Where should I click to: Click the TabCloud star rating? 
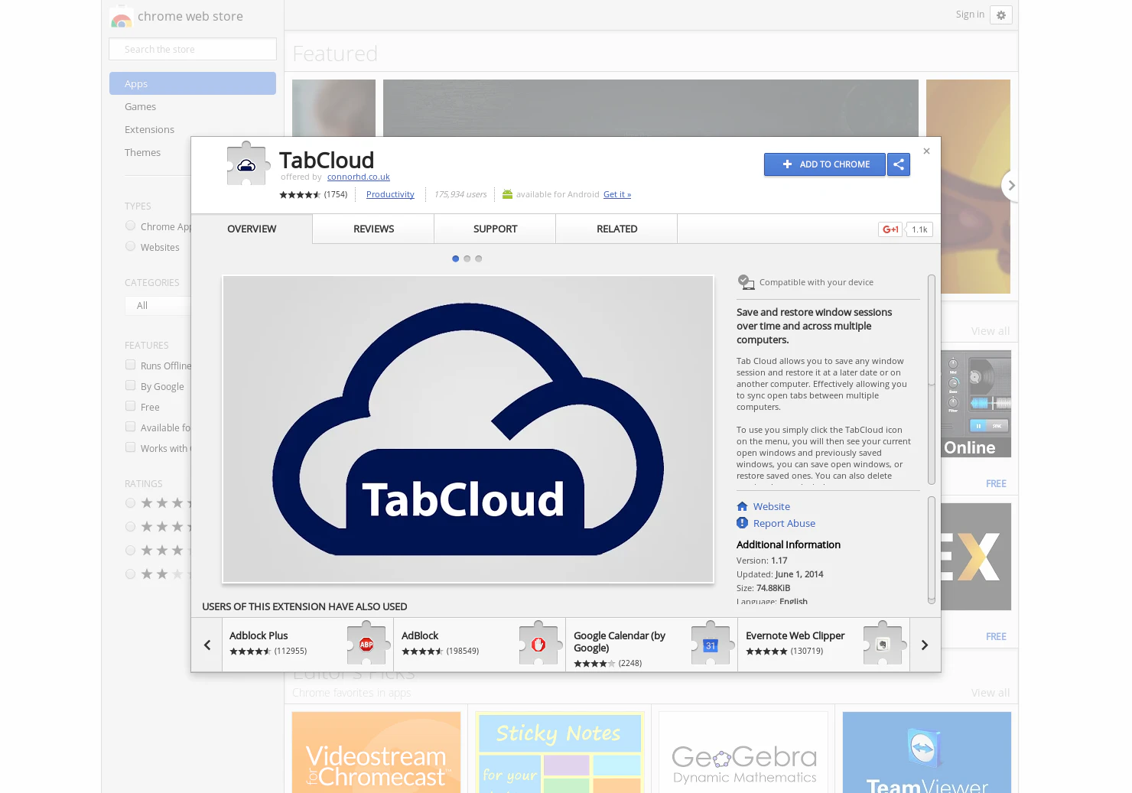pos(300,194)
